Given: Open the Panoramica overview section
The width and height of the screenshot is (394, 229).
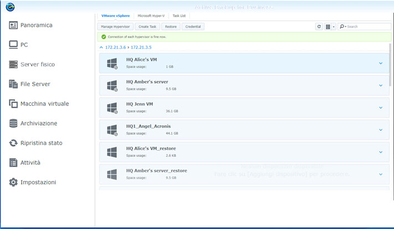Looking at the screenshot, I should [37, 25].
